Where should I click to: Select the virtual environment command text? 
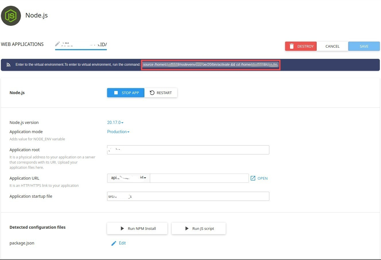[210, 65]
